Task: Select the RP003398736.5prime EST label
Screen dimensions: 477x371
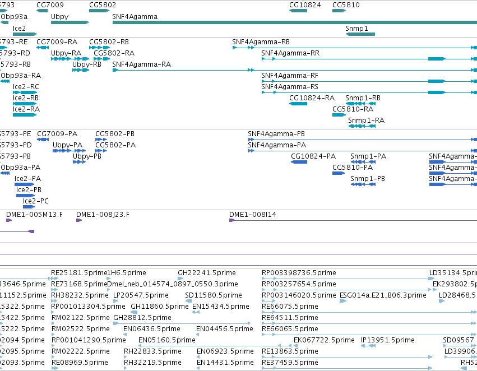Action: [x=299, y=273]
